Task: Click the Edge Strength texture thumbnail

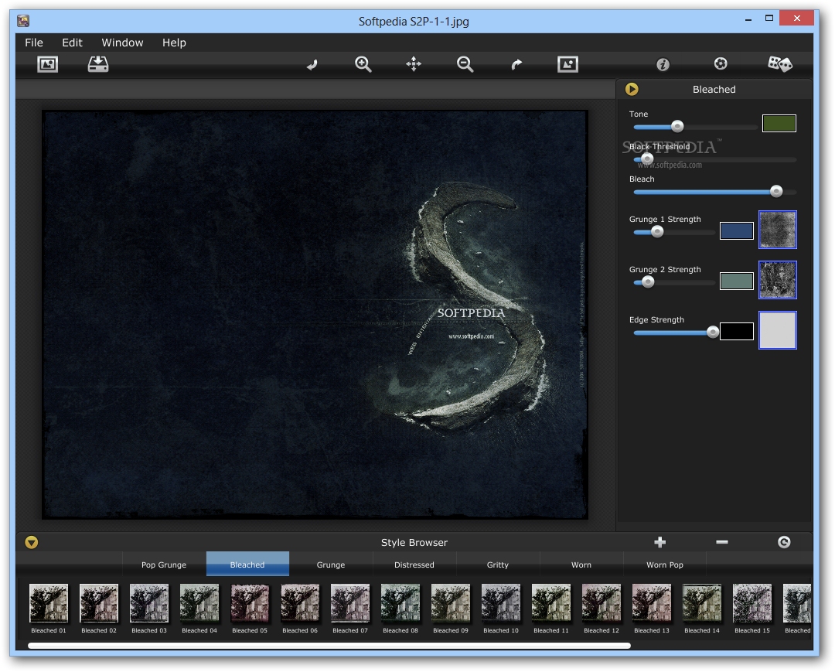Action: click(778, 330)
